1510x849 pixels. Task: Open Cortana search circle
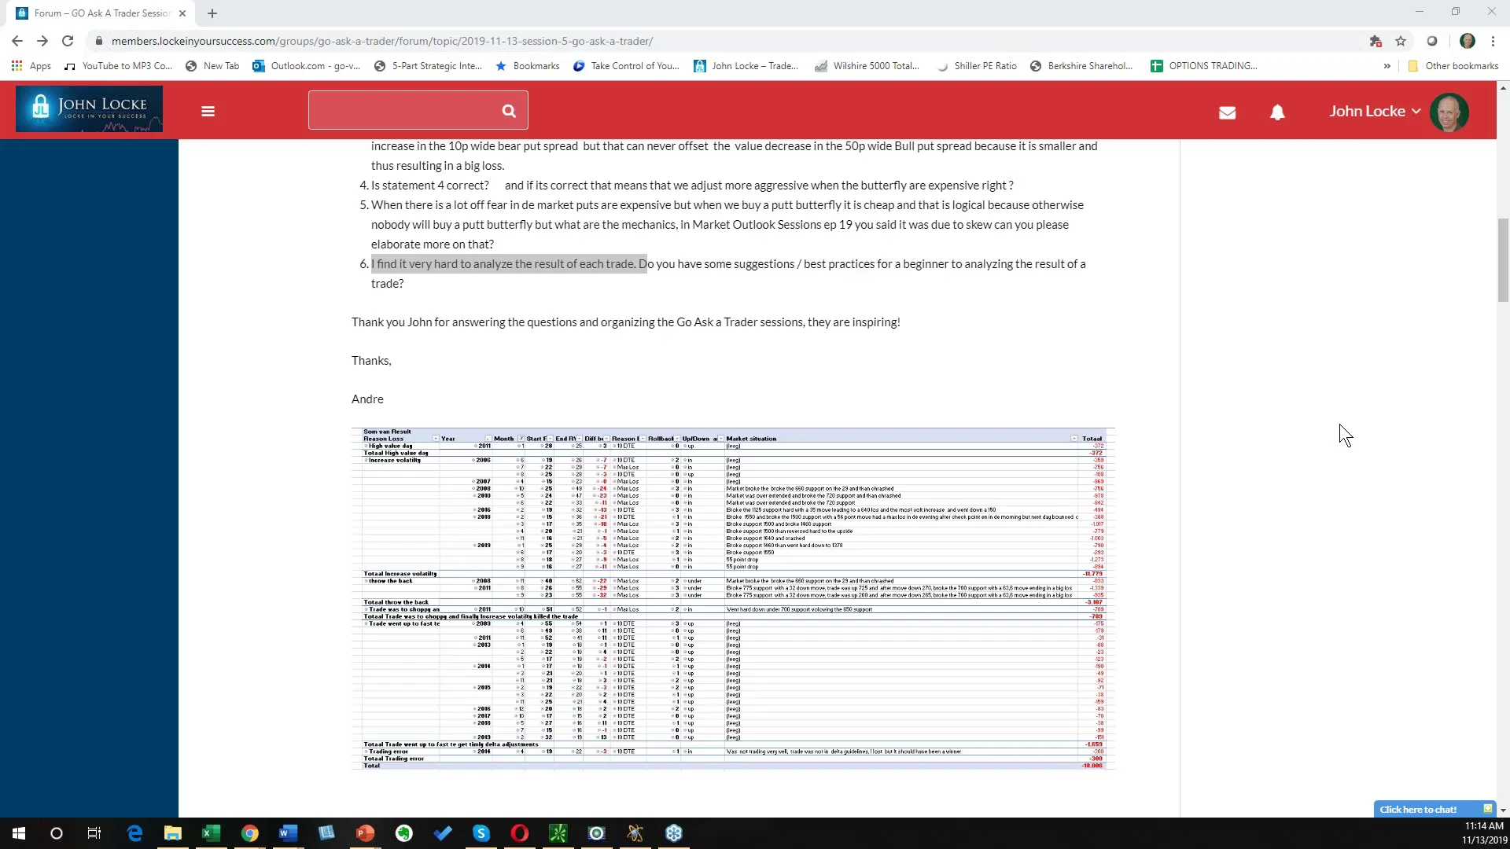click(x=57, y=833)
